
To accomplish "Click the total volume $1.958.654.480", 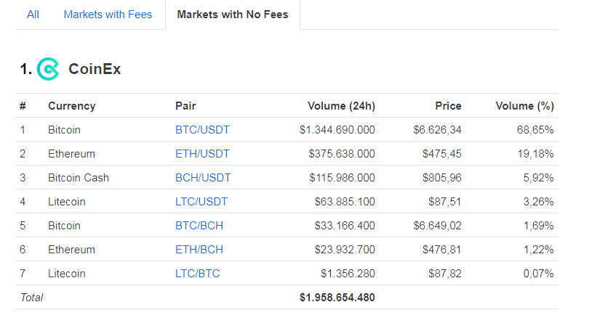I will point(337,298).
